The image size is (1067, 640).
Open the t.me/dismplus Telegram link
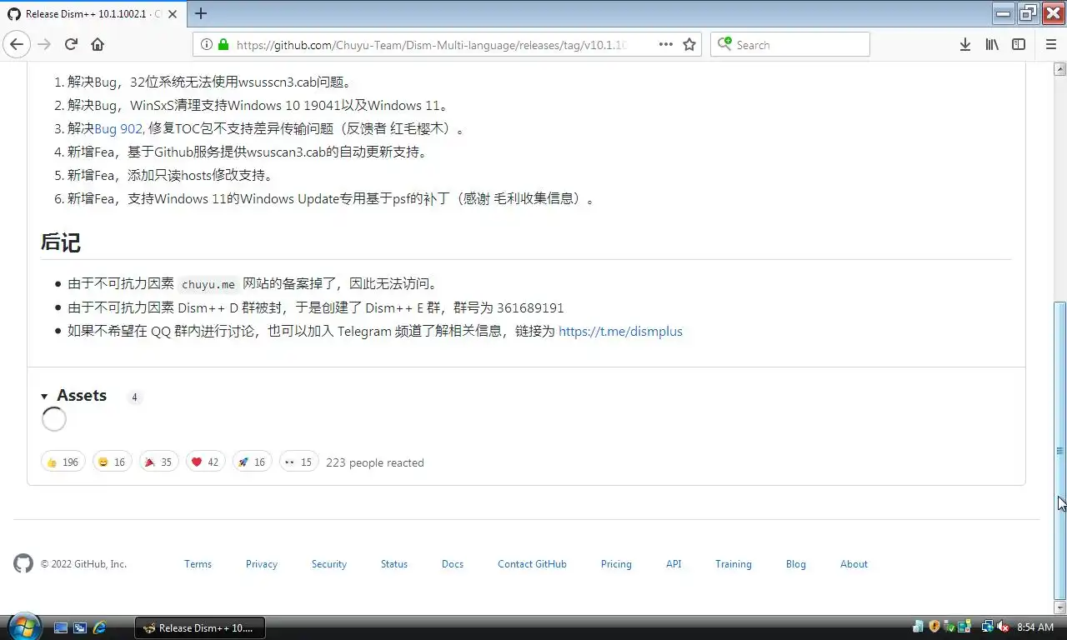pyautogui.click(x=620, y=331)
